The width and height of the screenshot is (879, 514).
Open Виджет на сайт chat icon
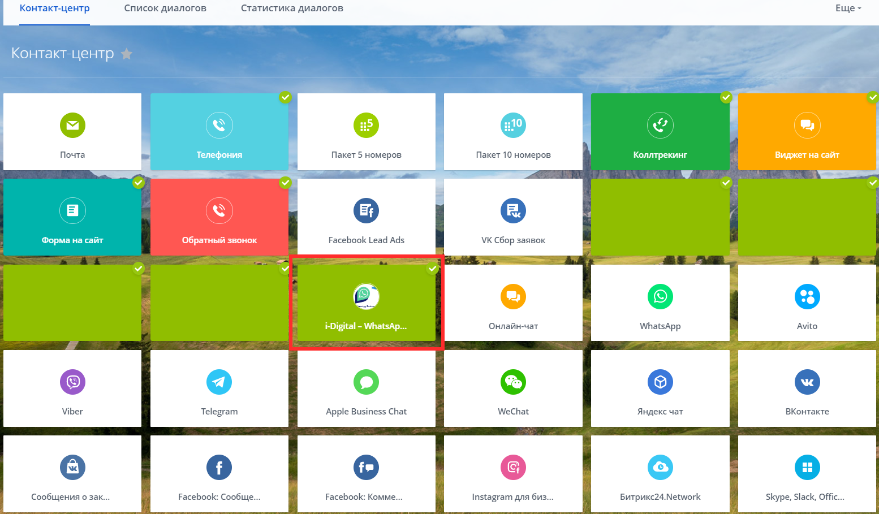(807, 125)
